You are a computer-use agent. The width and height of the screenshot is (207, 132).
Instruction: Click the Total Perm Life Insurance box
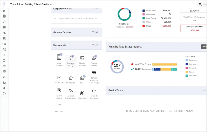194,19
